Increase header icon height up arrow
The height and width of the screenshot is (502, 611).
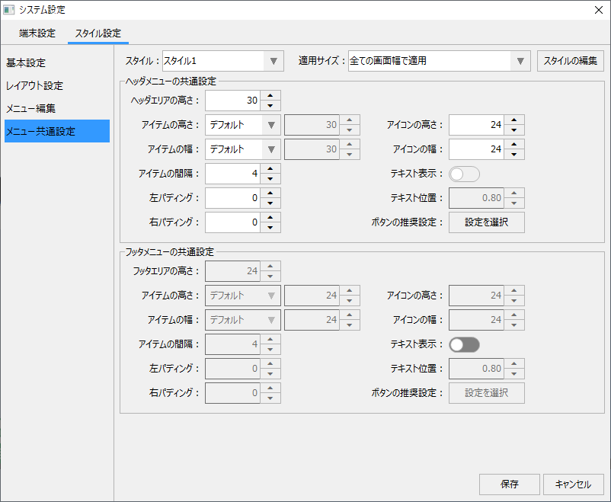point(514,120)
